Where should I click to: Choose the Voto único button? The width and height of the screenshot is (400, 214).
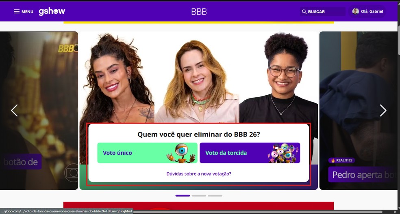(148, 153)
